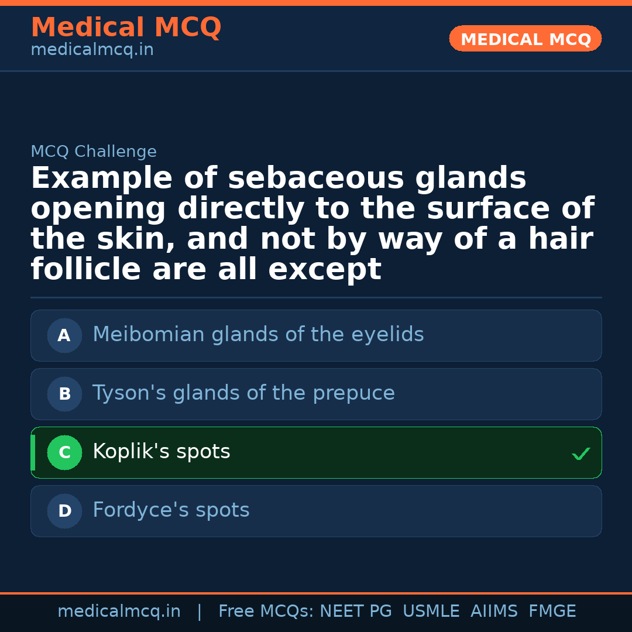Click the Koplik's spots answer text

coord(162,452)
